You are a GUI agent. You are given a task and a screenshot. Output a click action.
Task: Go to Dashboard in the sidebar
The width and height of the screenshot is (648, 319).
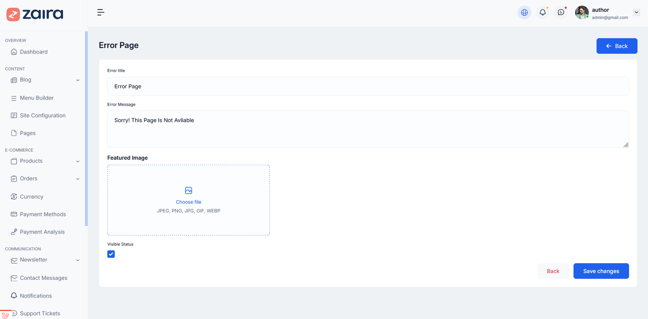[x=34, y=52]
